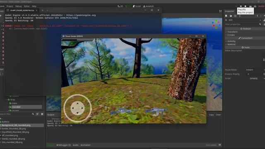The height and width of the screenshot is (149, 265).
Task: Open the Audio bottom panel
Action: [x=75, y=145]
